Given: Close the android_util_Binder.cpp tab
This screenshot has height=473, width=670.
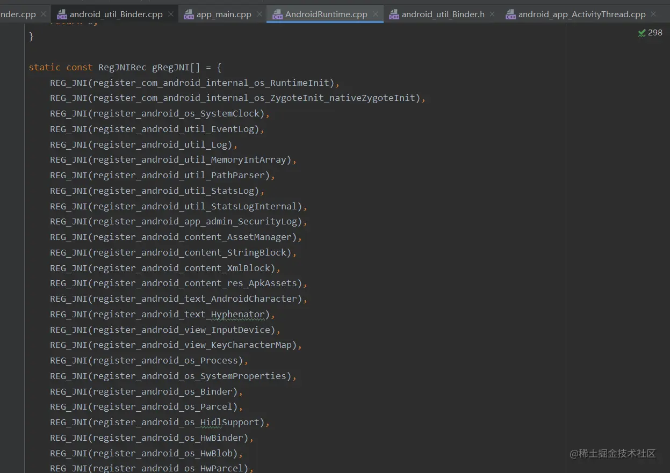Looking at the screenshot, I should 171,14.
